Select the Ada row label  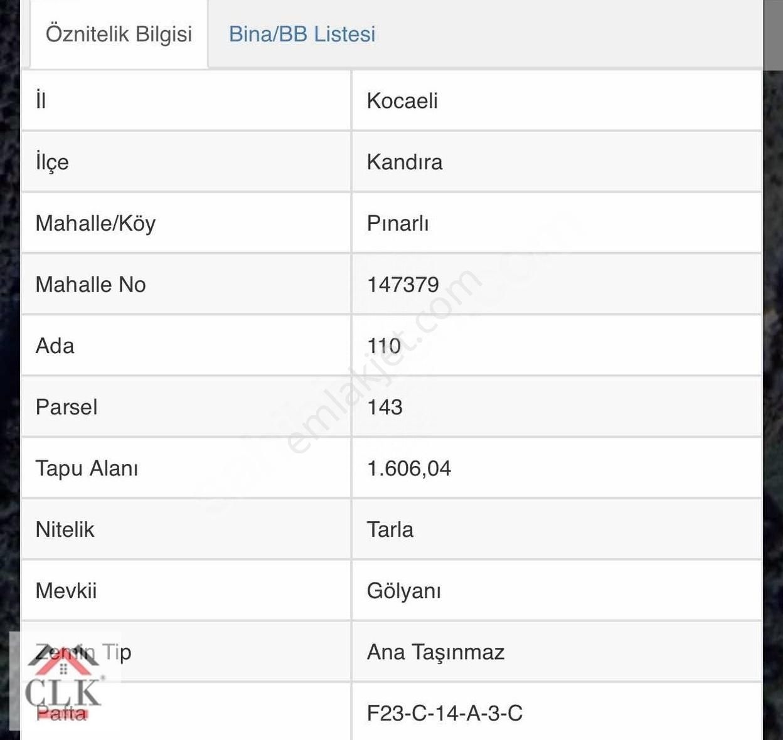point(55,346)
